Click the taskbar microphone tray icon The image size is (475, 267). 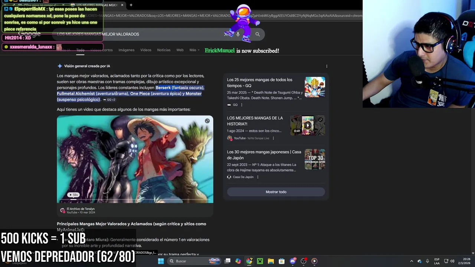(427, 261)
